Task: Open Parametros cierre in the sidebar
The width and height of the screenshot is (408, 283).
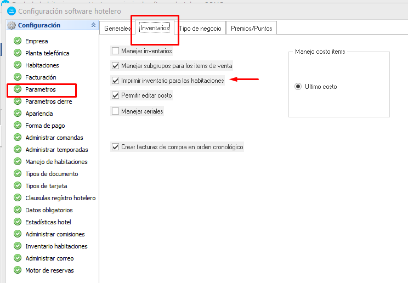Action: click(48, 101)
